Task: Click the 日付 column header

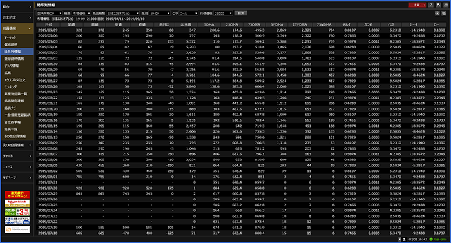Action: [x=48, y=24]
